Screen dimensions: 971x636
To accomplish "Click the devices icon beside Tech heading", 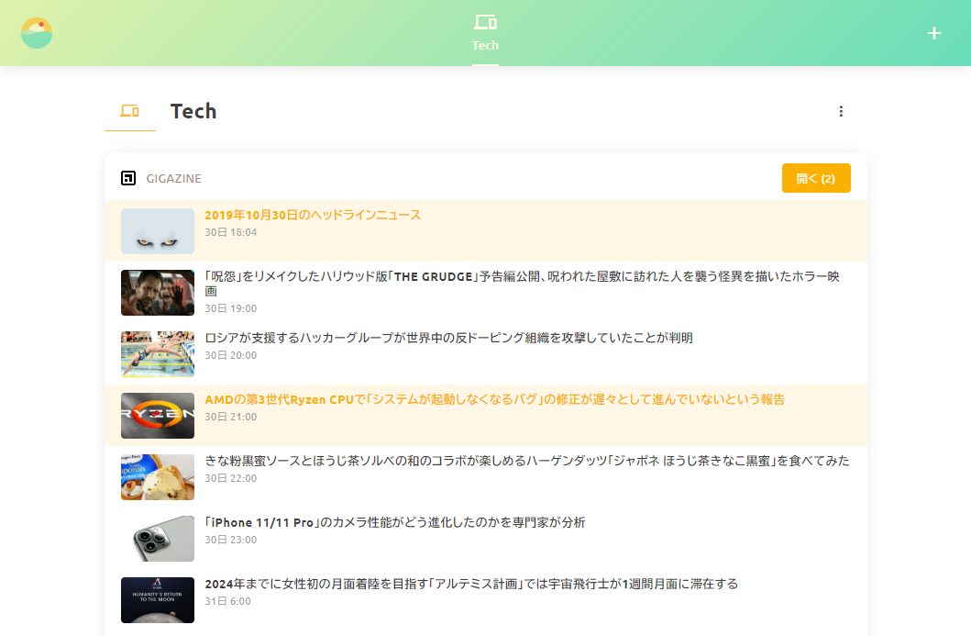I will click(129, 111).
